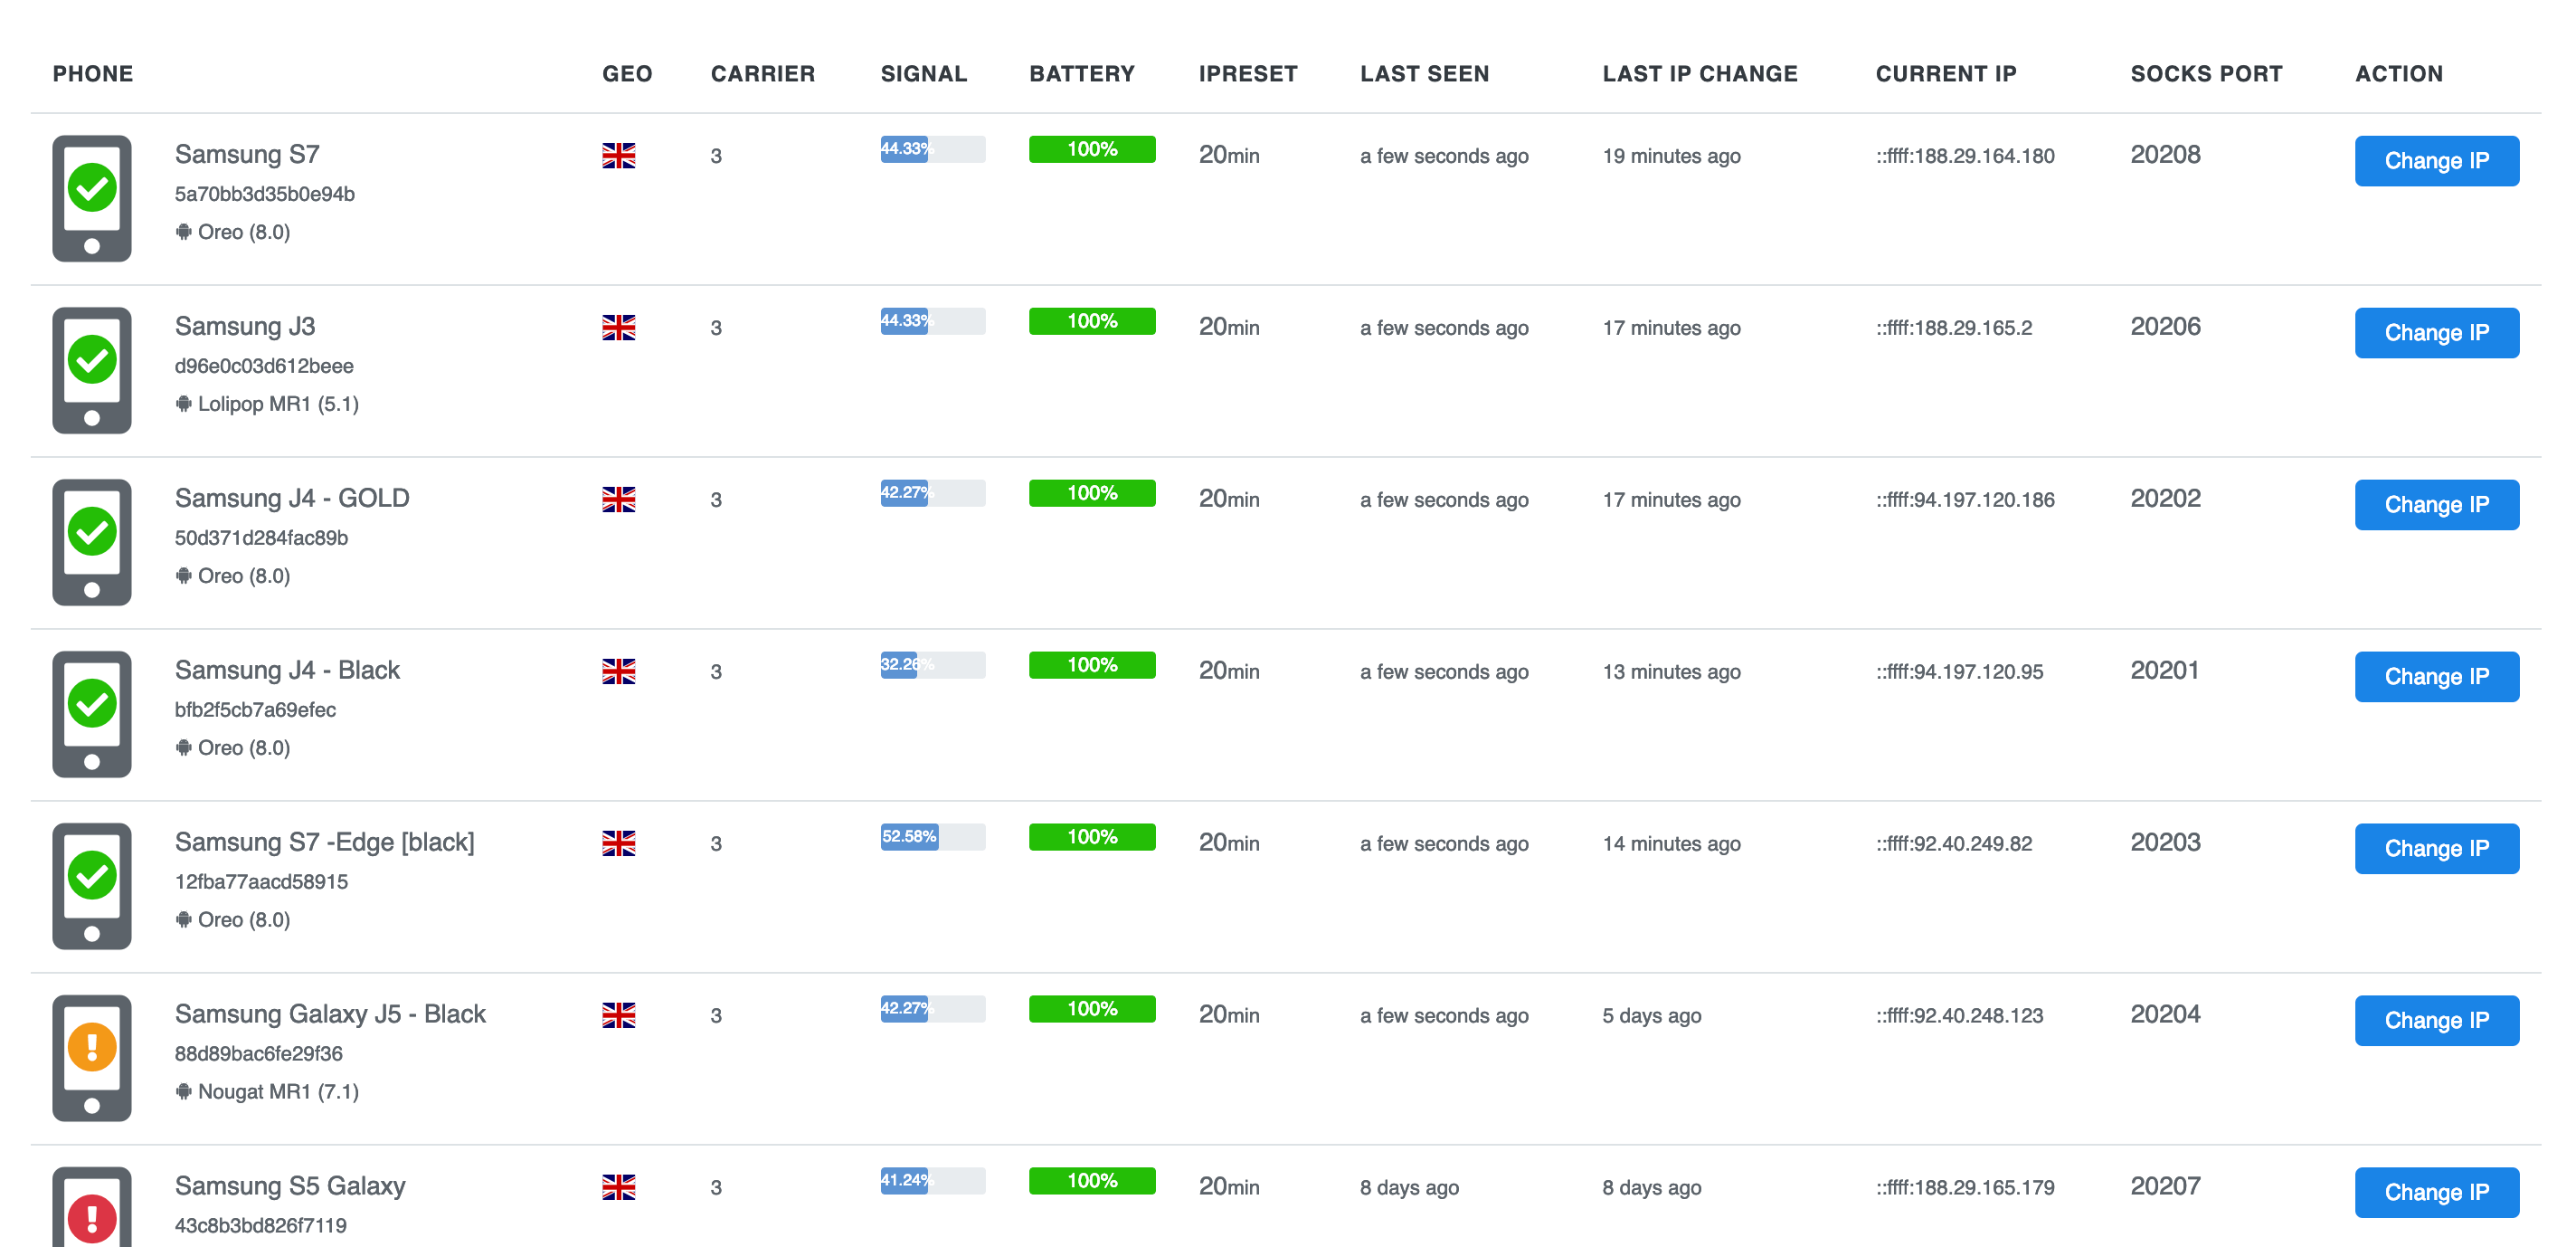This screenshot has width=2576, height=1247.
Task: Open the Samsung J4 - Black device name
Action: 287,670
